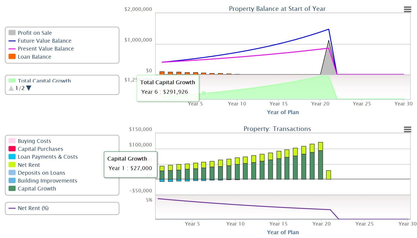
Task: Click the Year of Plan axis label
Action: point(283,112)
